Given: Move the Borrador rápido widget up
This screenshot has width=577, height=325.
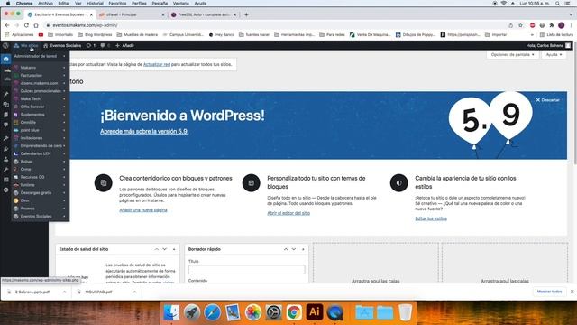Looking at the screenshot, I should tap(286, 249).
